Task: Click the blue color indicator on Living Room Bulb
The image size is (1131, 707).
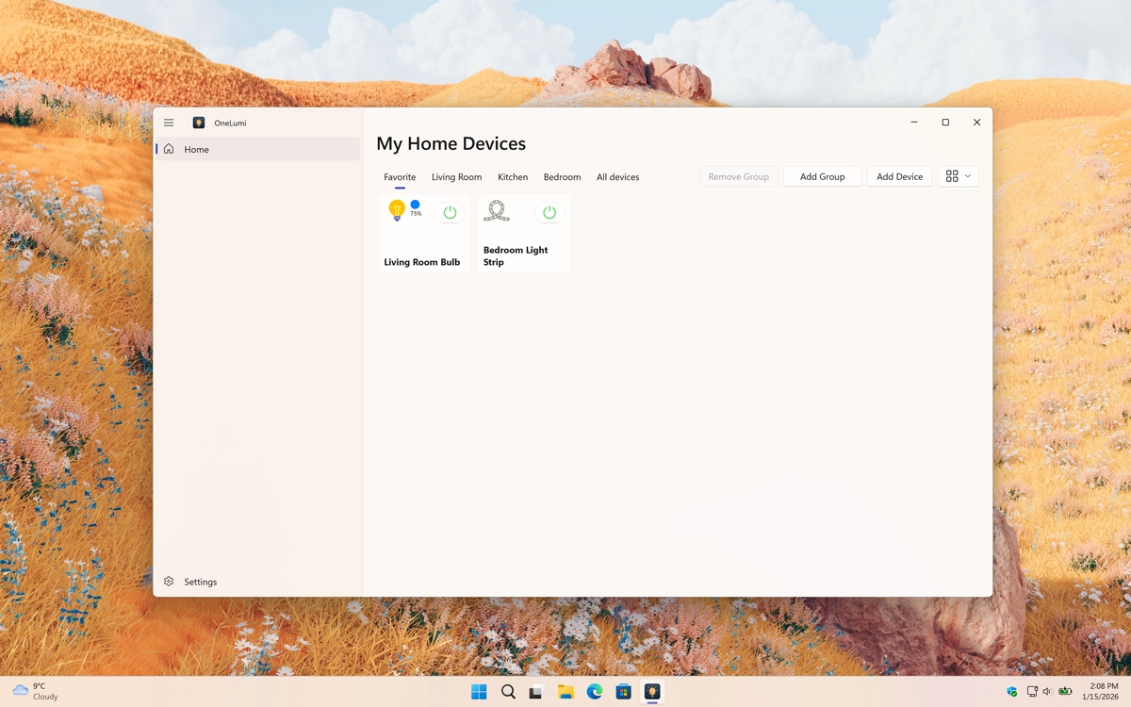Action: pyautogui.click(x=415, y=203)
